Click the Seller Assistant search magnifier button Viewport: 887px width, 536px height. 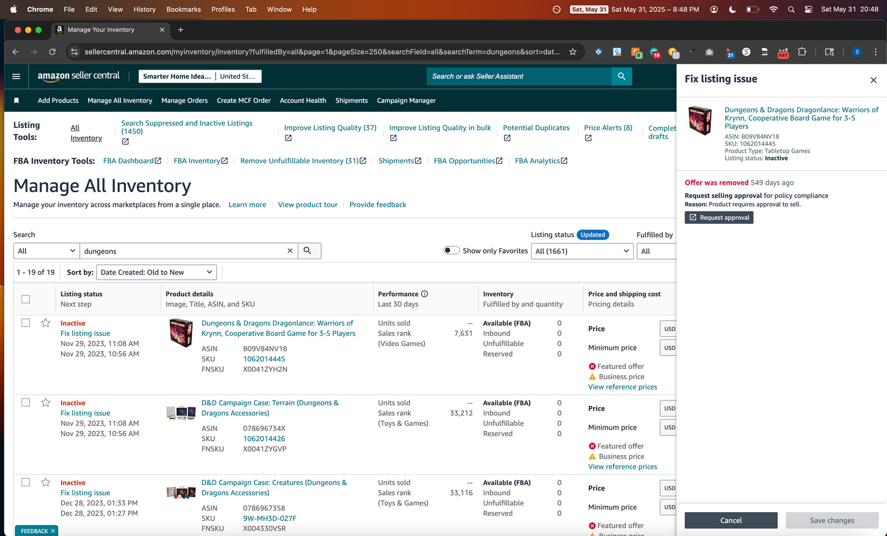click(621, 76)
